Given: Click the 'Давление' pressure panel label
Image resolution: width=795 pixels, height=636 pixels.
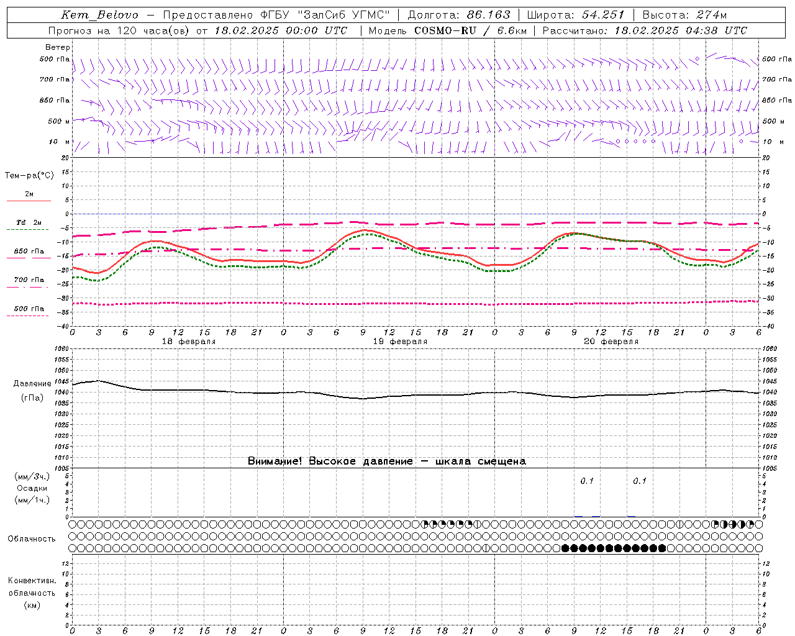Looking at the screenshot, I should tap(32, 384).
